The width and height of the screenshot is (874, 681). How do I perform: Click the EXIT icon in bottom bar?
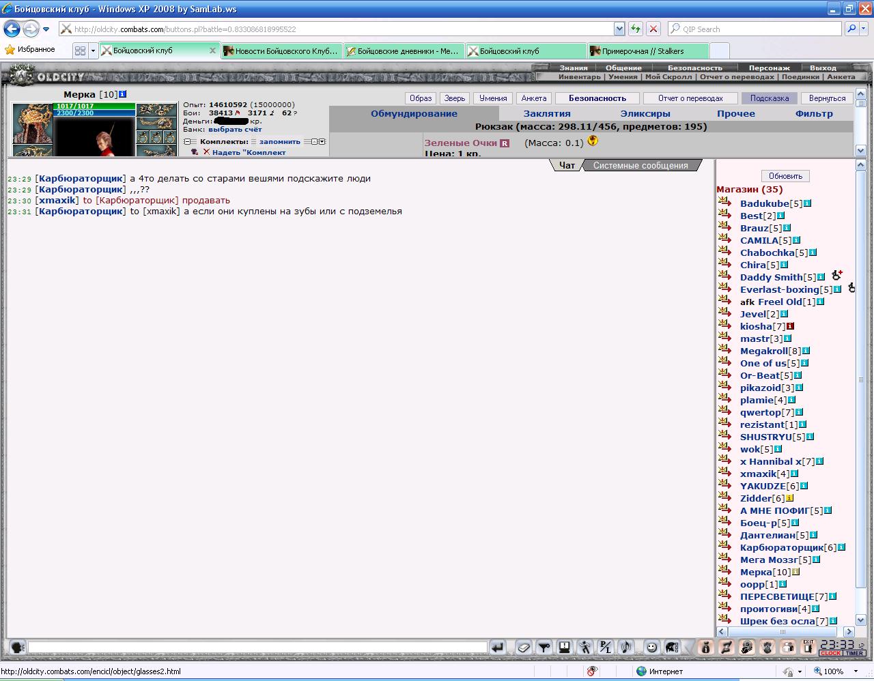(808, 648)
